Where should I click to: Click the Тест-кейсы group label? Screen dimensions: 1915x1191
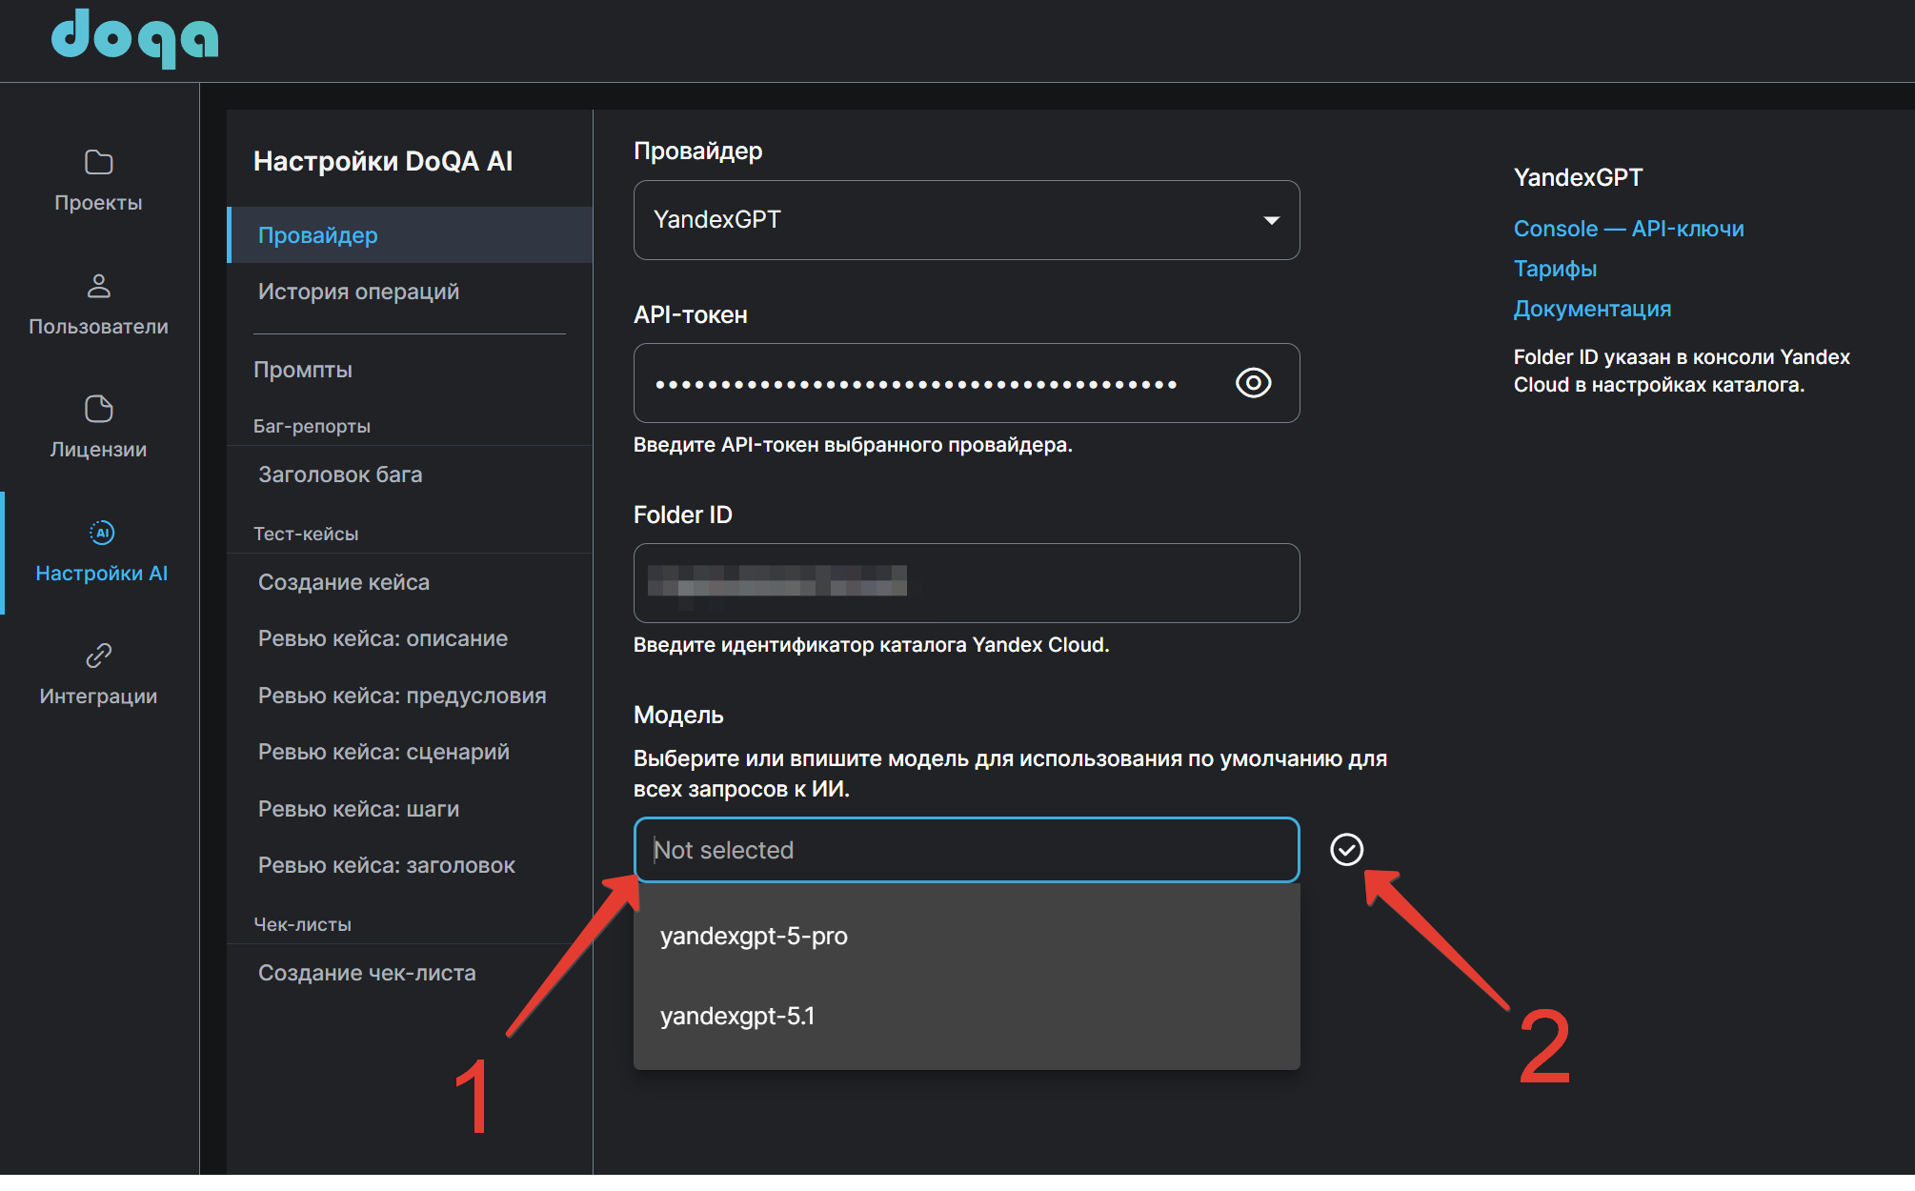[306, 534]
